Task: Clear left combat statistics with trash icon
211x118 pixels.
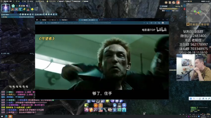Action: [30, 14]
